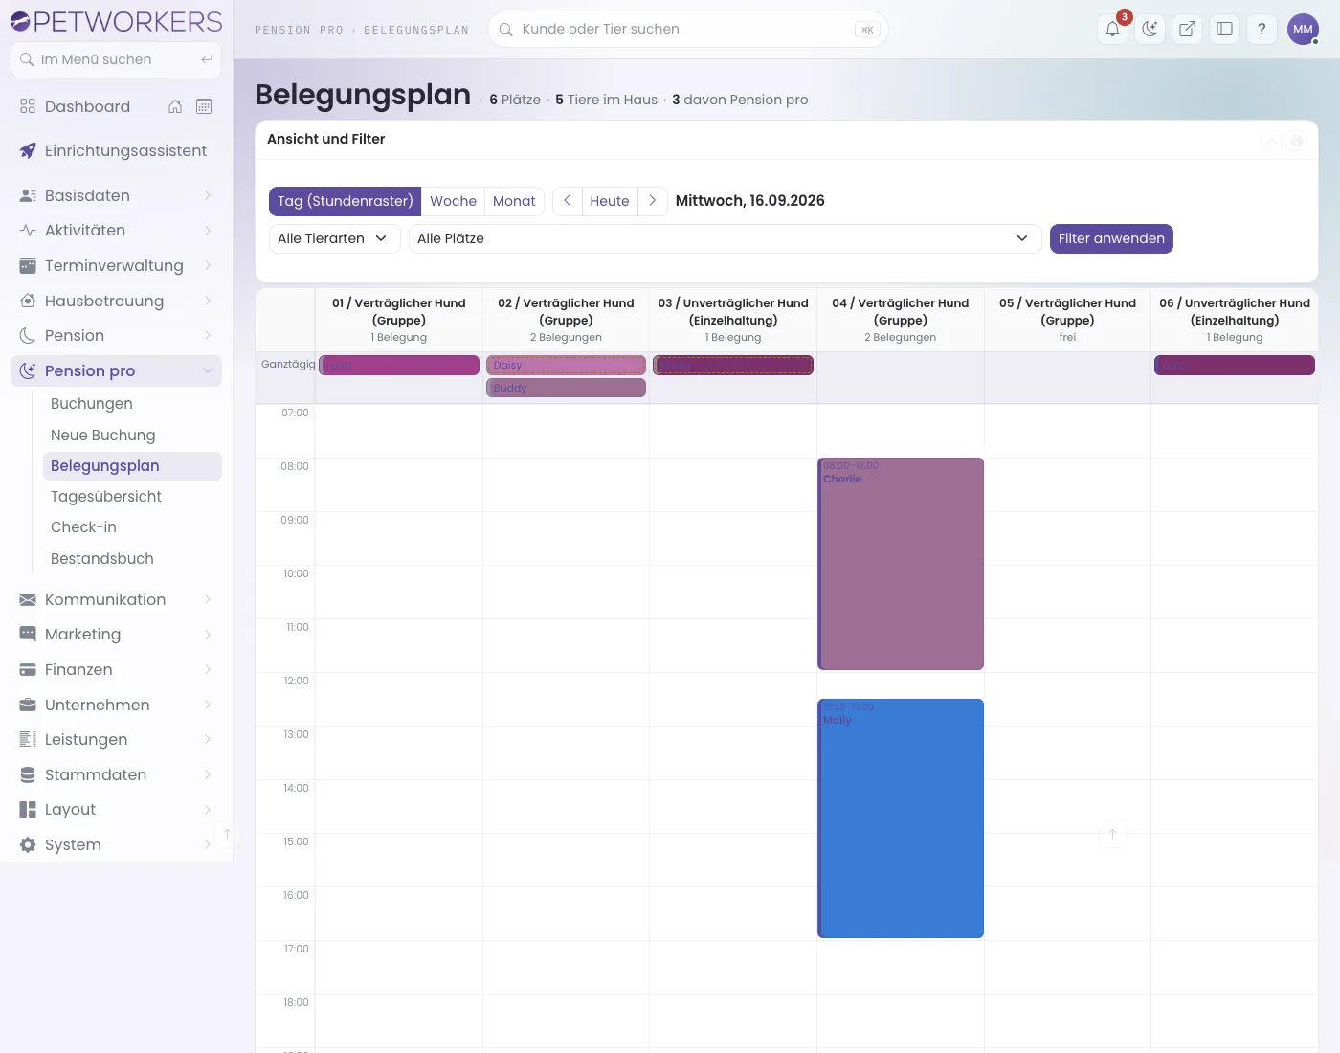
Task: Expand the Hausbetreuung menu section
Action: pos(116,301)
